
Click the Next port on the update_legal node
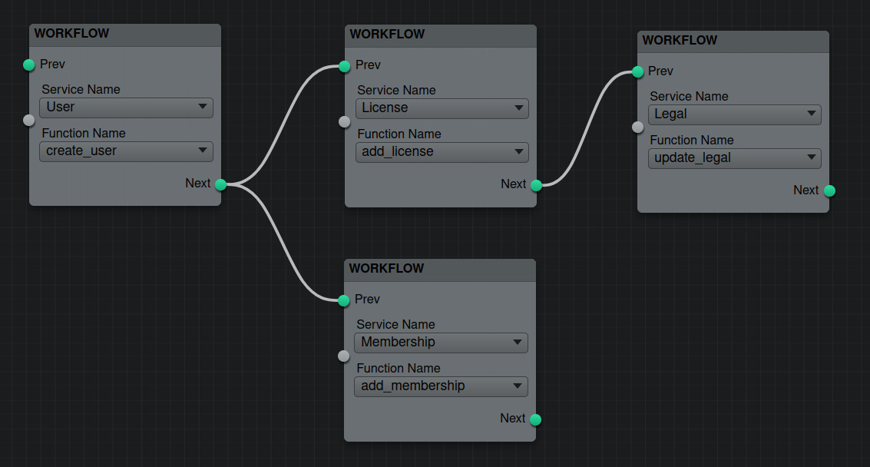coord(829,190)
